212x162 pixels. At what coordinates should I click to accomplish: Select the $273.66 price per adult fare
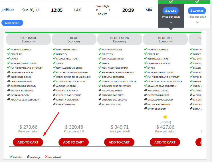point(171,11)
